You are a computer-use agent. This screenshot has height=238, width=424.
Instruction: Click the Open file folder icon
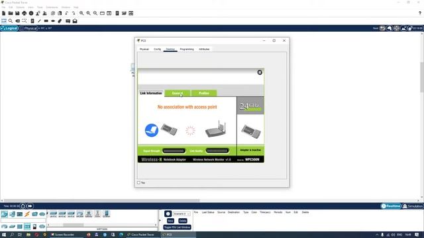click(11, 13)
